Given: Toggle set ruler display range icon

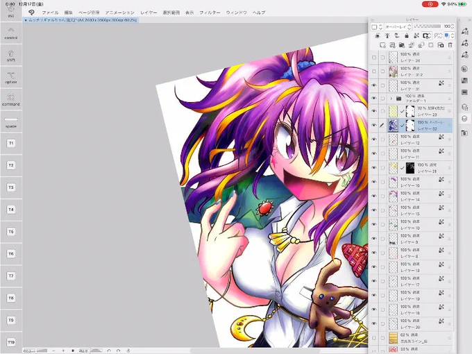Looking at the screenshot, I should tap(438, 36).
